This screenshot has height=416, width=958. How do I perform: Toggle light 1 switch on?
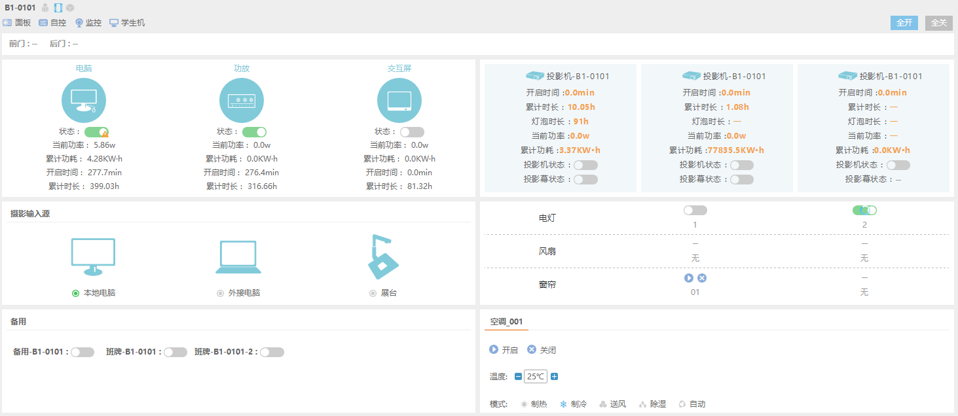click(x=695, y=211)
